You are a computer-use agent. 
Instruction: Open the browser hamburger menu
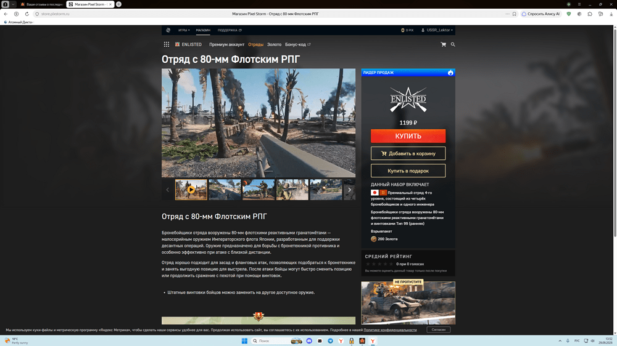[579, 4]
